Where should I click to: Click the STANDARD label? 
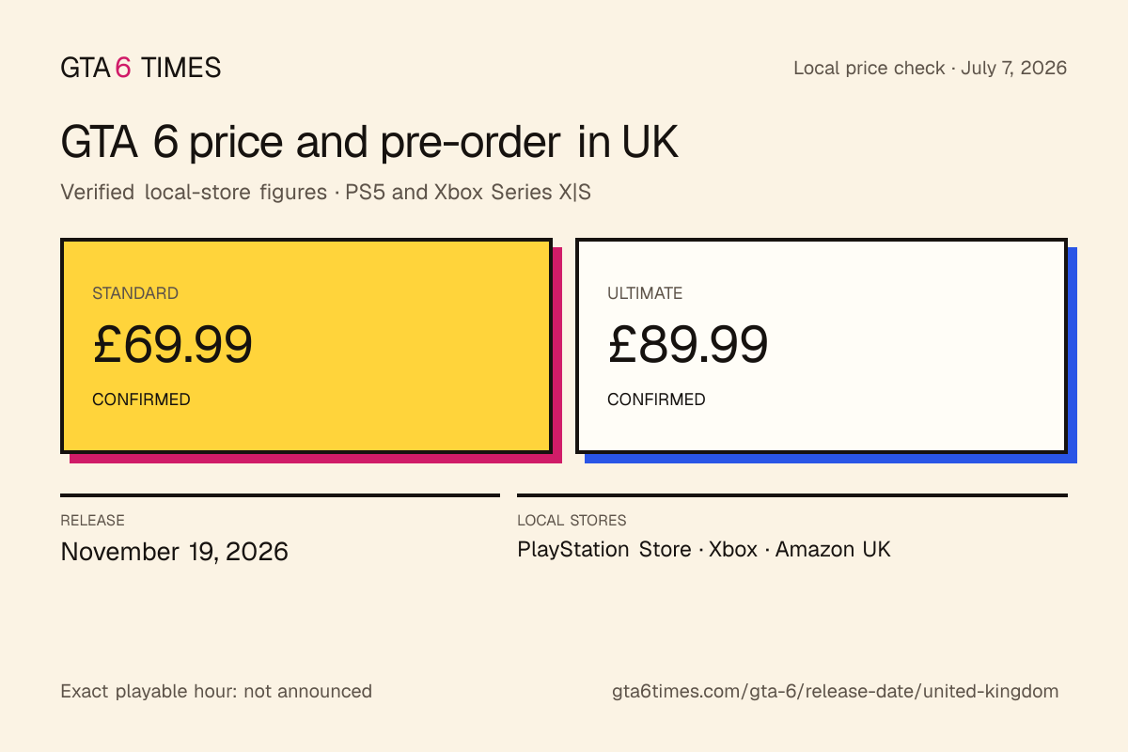[x=135, y=293]
